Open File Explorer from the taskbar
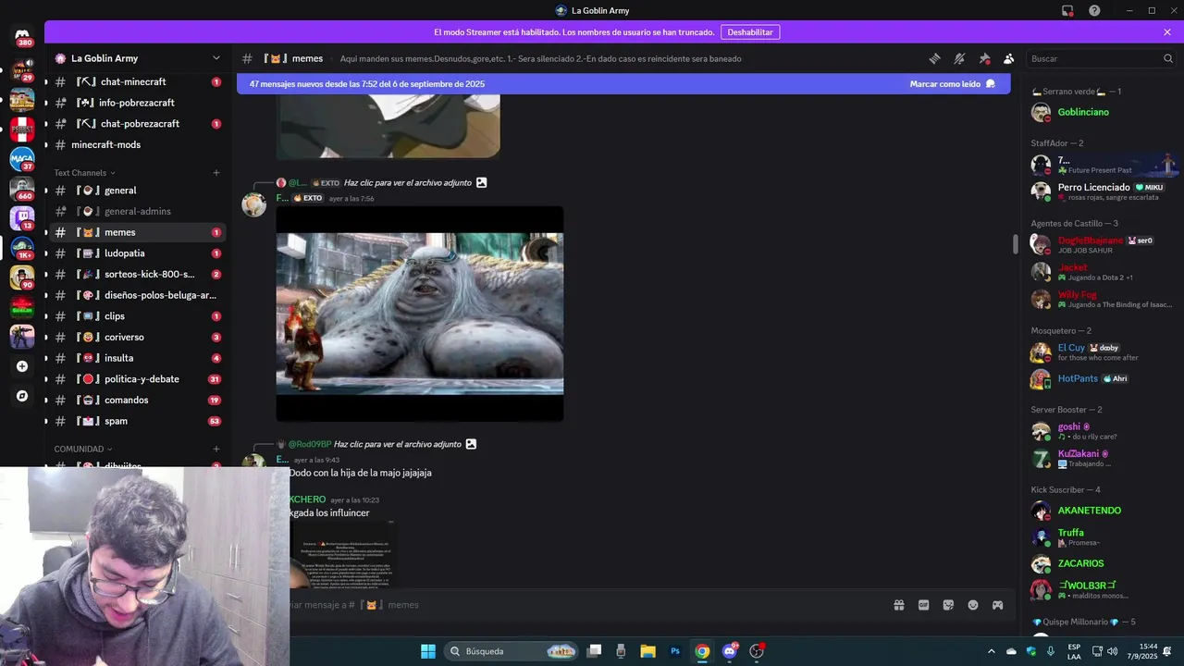Image resolution: width=1184 pixels, height=666 pixels. click(647, 651)
